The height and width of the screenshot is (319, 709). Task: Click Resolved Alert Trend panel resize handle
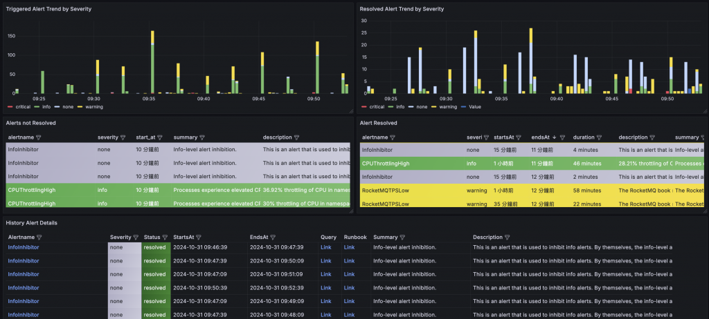coord(704,110)
